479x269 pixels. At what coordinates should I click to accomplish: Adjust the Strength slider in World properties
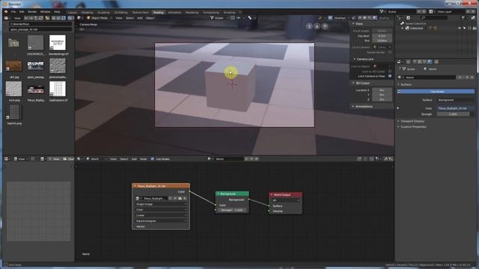click(453, 114)
